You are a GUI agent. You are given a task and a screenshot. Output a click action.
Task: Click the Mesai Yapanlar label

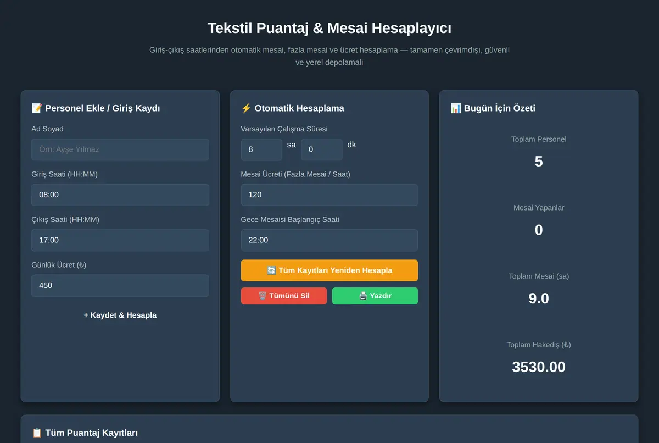pos(539,208)
